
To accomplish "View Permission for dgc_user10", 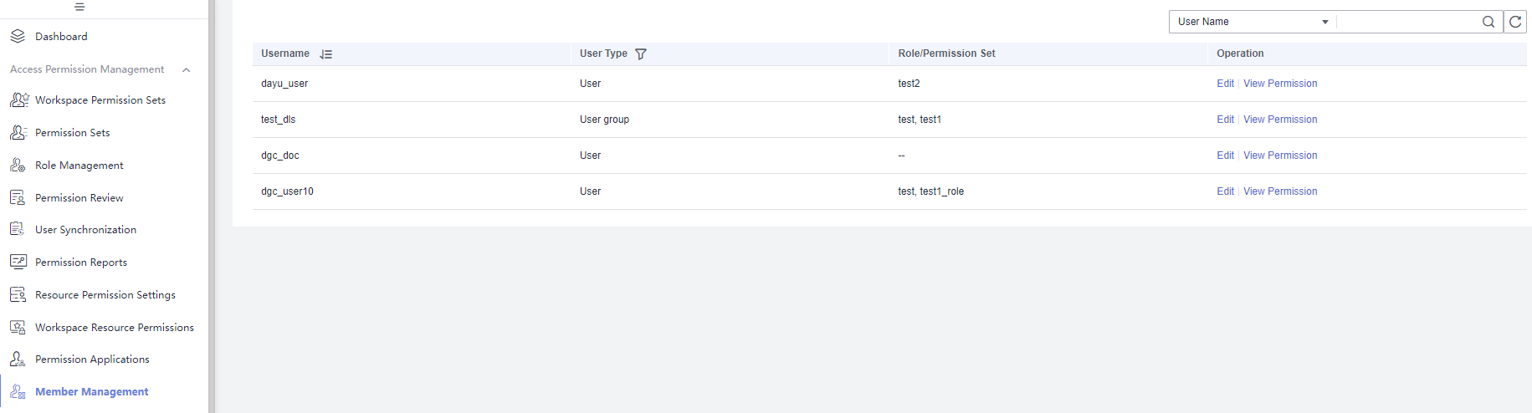I will pyautogui.click(x=1280, y=191).
